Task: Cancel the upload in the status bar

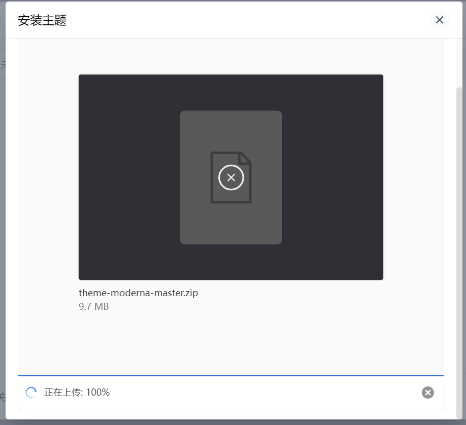Action: point(427,393)
